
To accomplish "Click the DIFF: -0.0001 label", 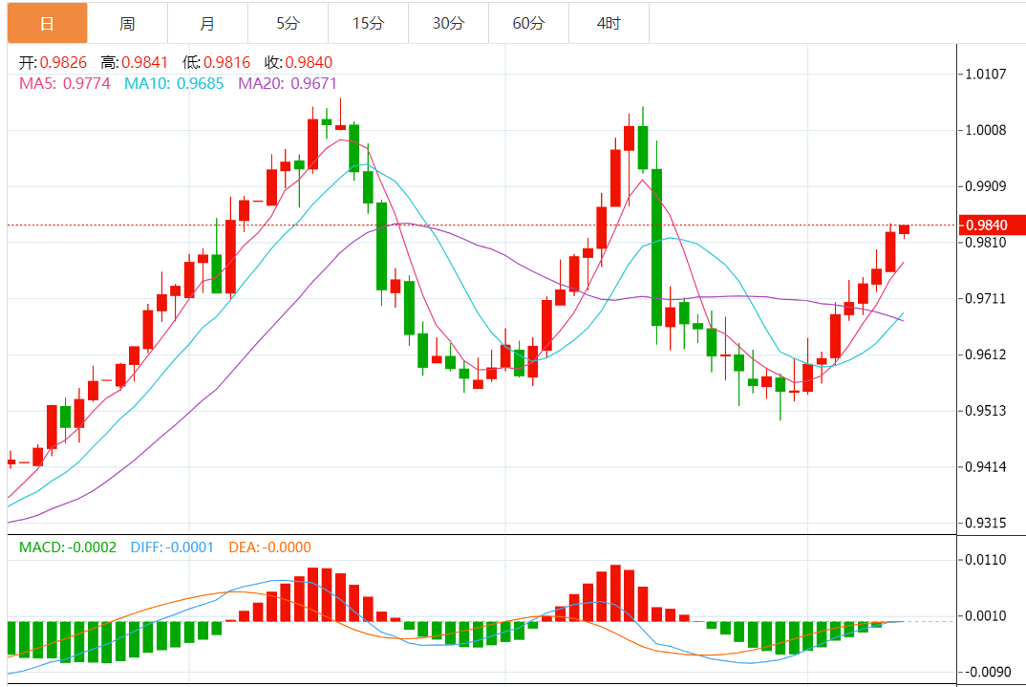I will (x=172, y=547).
